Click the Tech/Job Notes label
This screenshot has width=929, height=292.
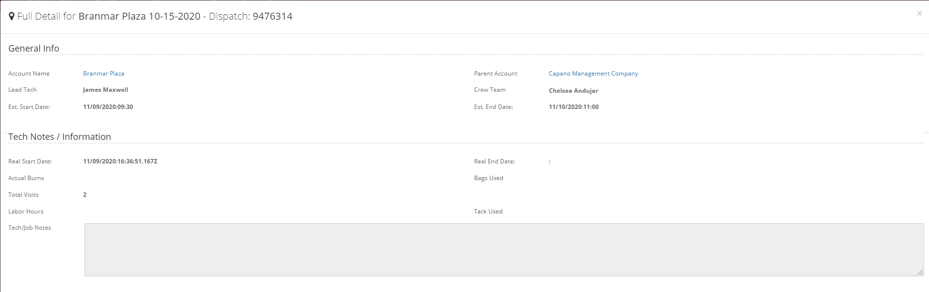(x=29, y=228)
